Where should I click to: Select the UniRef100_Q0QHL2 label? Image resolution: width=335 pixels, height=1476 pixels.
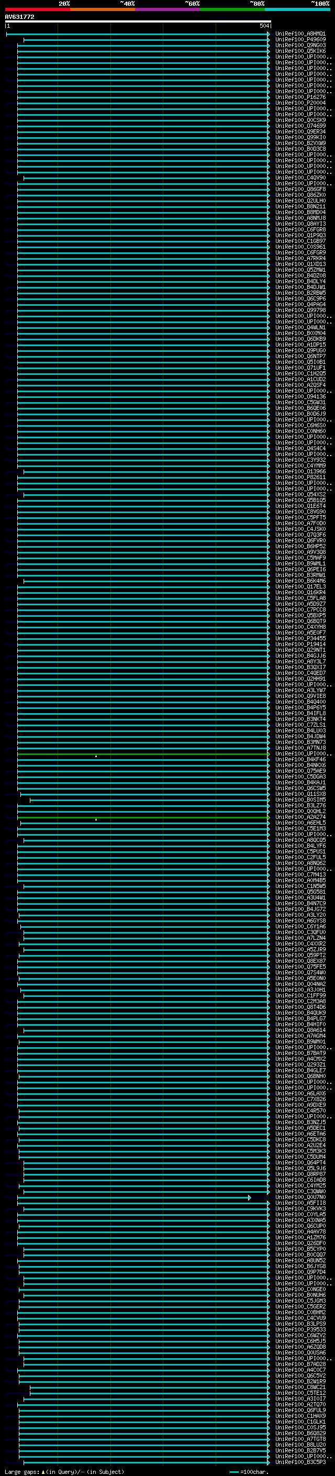coord(300,812)
